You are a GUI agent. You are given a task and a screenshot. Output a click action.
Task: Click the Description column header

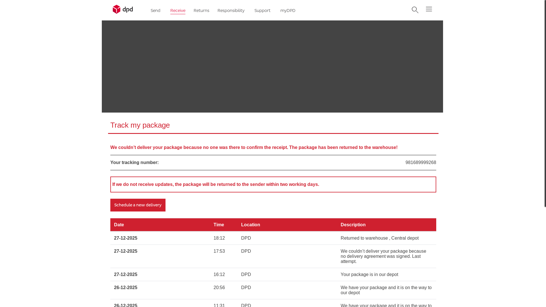pos(353,225)
